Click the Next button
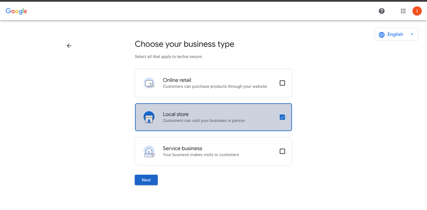 click(x=146, y=180)
